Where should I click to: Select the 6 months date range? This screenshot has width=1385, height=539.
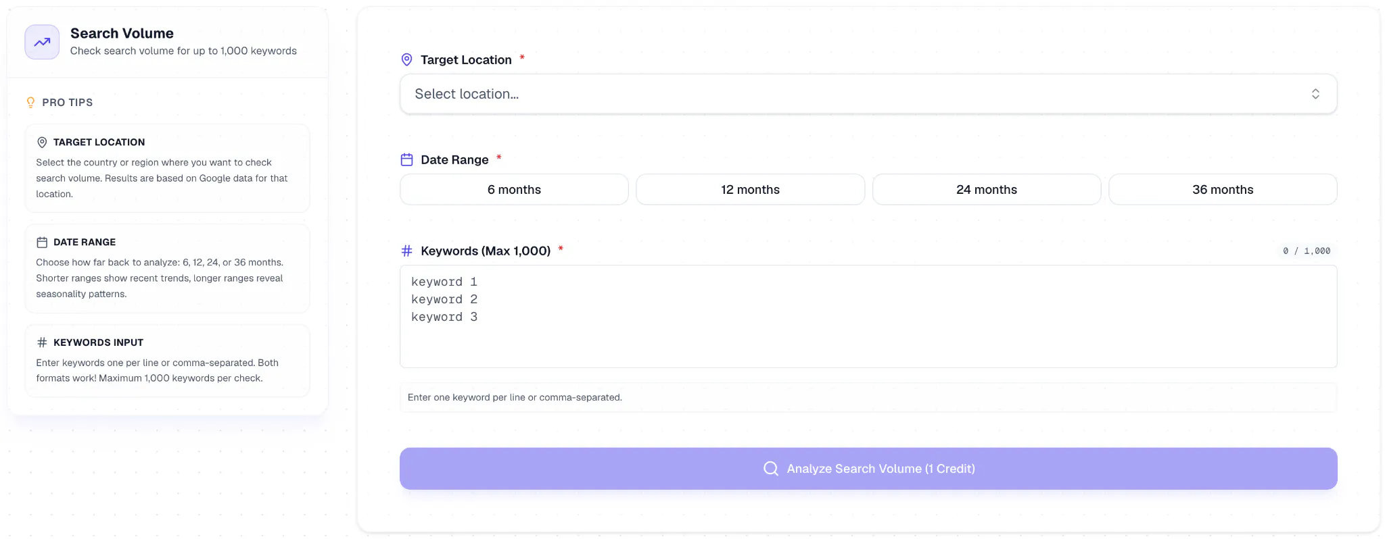[514, 190]
